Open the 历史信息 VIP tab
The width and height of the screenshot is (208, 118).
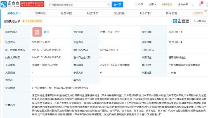(198, 13)
